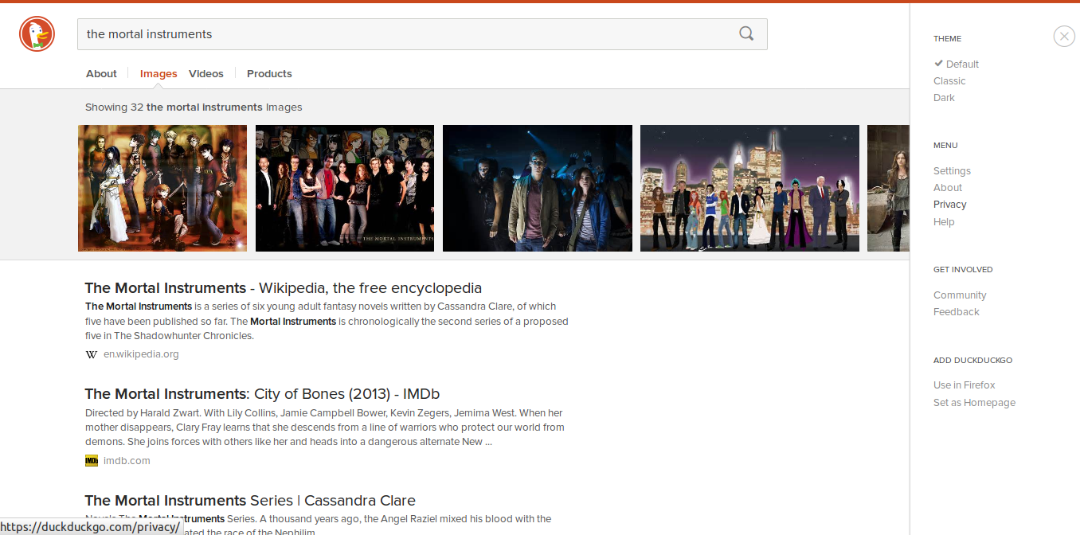This screenshot has width=1080, height=535.
Task: Open the dark movie still thumbnail
Action: (x=538, y=188)
